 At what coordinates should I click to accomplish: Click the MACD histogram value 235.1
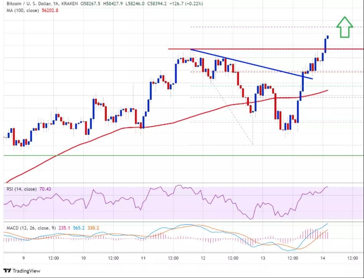coord(65,228)
